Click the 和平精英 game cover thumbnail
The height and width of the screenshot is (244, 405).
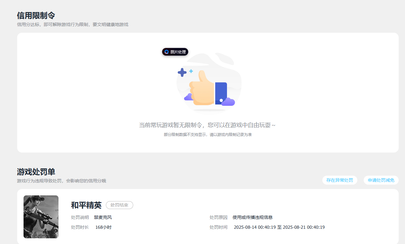[41, 217]
